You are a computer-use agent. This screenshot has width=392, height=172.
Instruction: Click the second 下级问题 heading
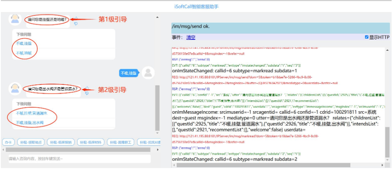pos(24,104)
